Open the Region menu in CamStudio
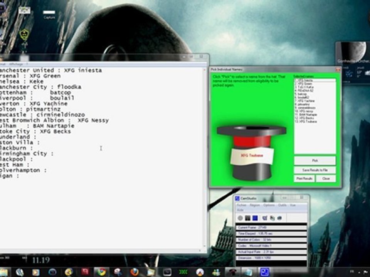370x277 pixels. [x=255, y=205]
